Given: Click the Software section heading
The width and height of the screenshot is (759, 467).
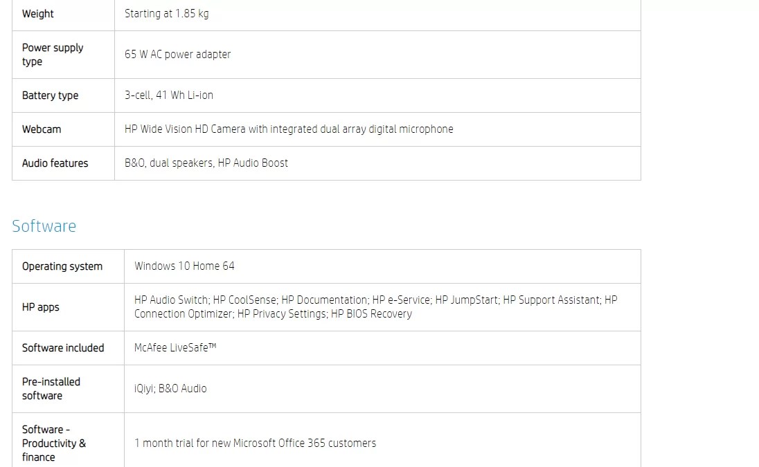Looking at the screenshot, I should tap(44, 226).
